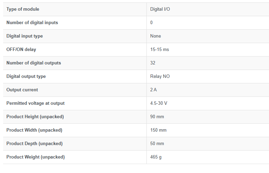The image size is (269, 173).
Task: Click the "Number of digital inputs" label
Action: tap(32, 23)
